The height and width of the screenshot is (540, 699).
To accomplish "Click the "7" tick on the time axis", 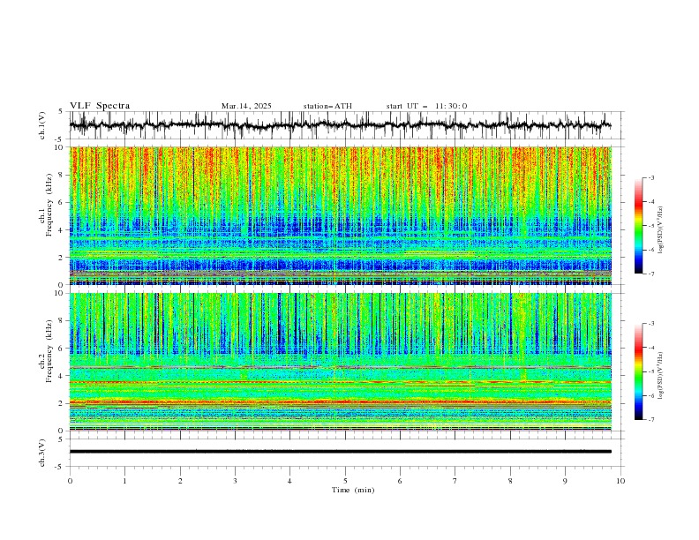I will tap(455, 481).
